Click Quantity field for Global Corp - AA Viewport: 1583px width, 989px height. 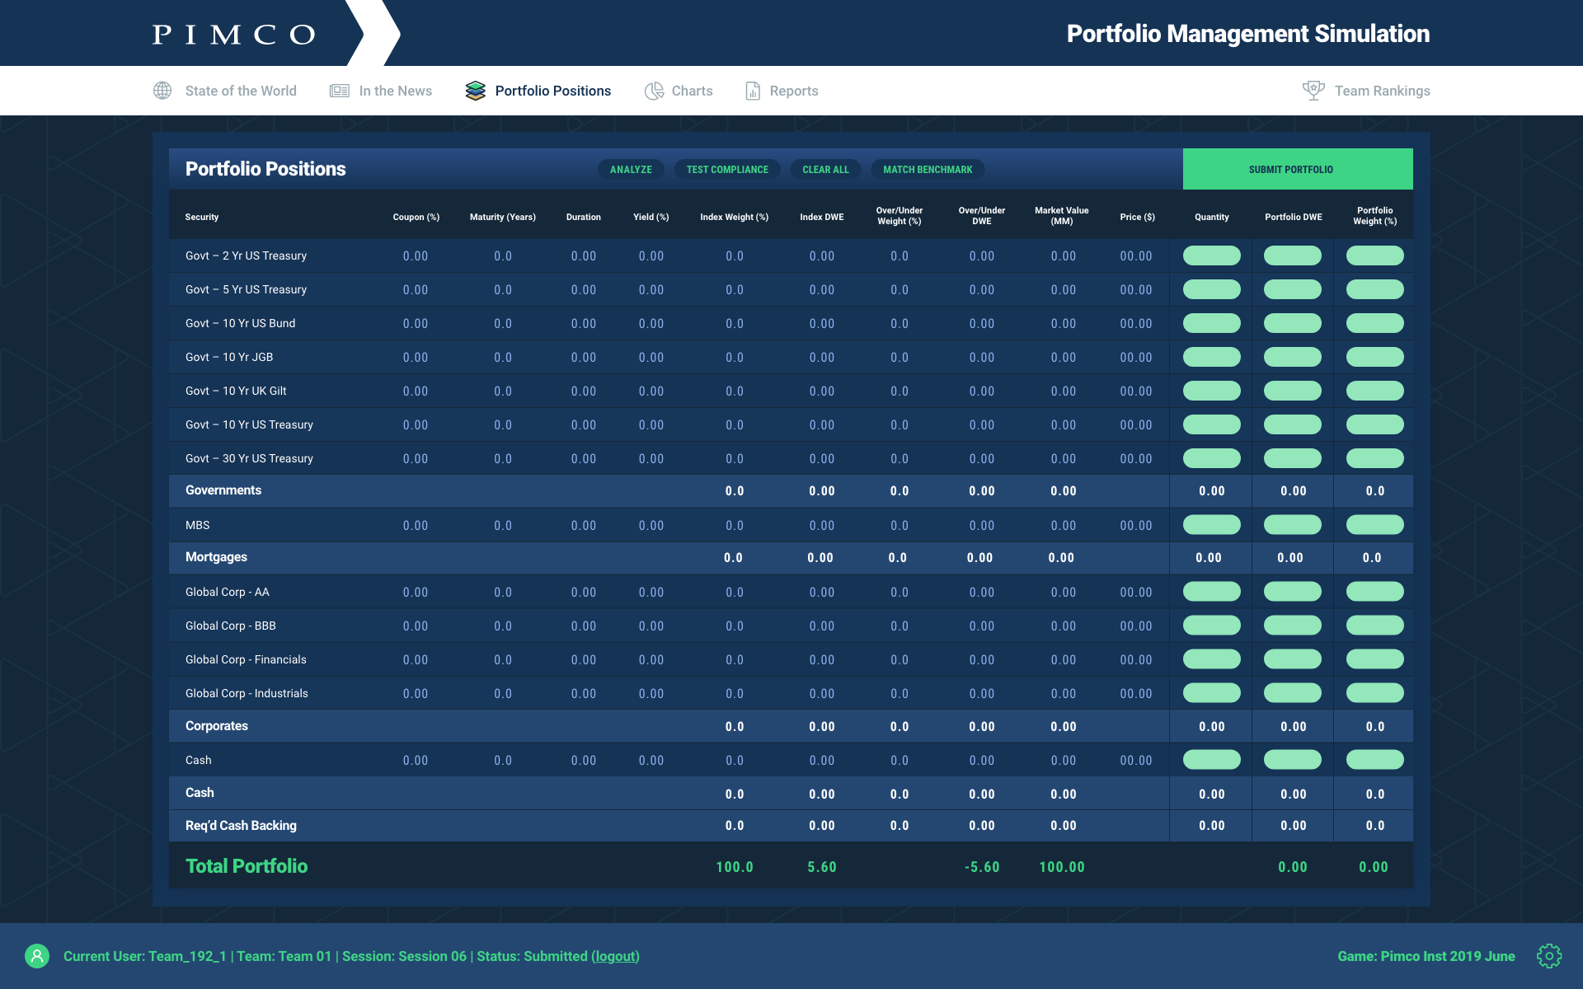[1212, 592]
